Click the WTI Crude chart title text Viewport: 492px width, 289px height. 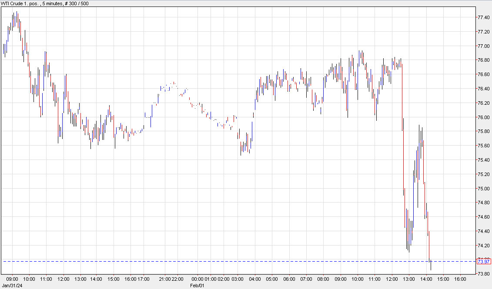pos(45,3)
